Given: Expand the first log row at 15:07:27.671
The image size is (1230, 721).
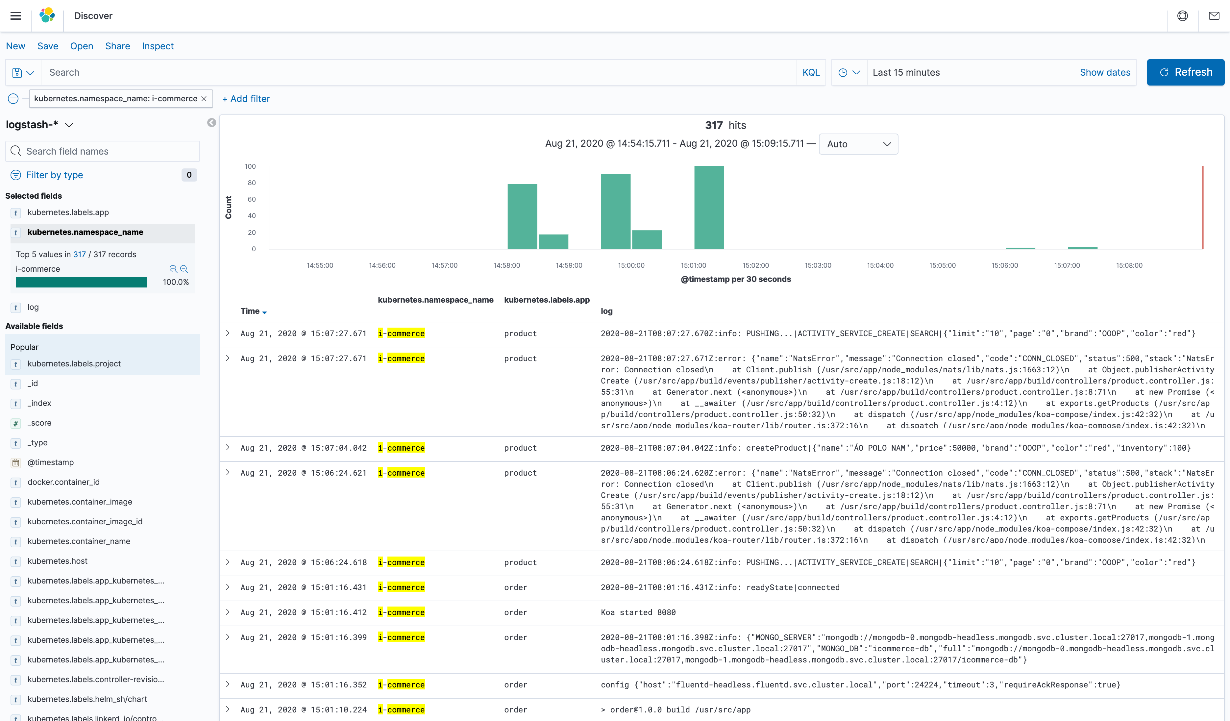Looking at the screenshot, I should pyautogui.click(x=228, y=333).
